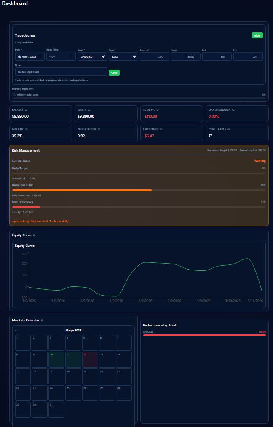The image size is (273, 427).
Task: Select day 12 in the monthly calendar
Action: [90, 360]
